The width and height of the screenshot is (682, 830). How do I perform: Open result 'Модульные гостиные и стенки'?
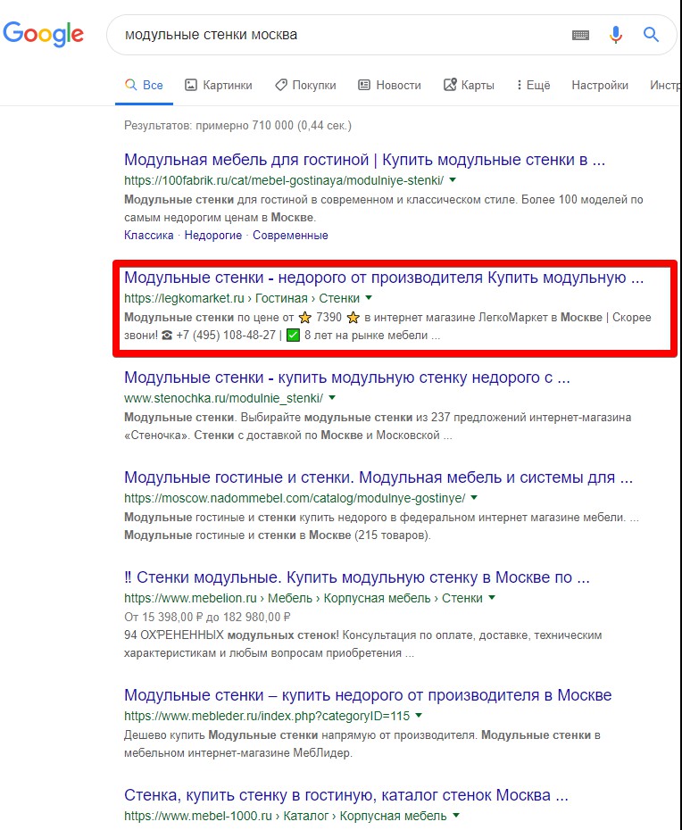point(378,477)
